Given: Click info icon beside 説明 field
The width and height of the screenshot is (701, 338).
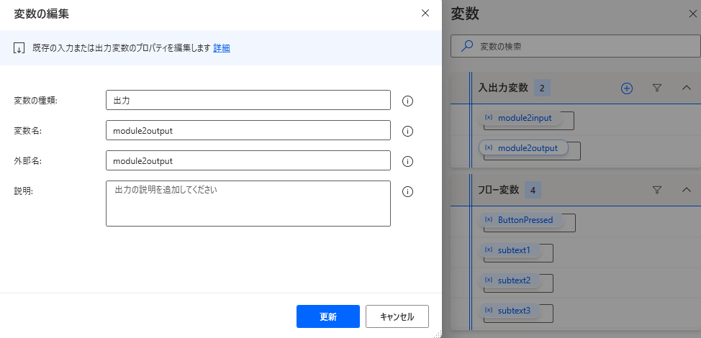Looking at the screenshot, I should (x=407, y=191).
